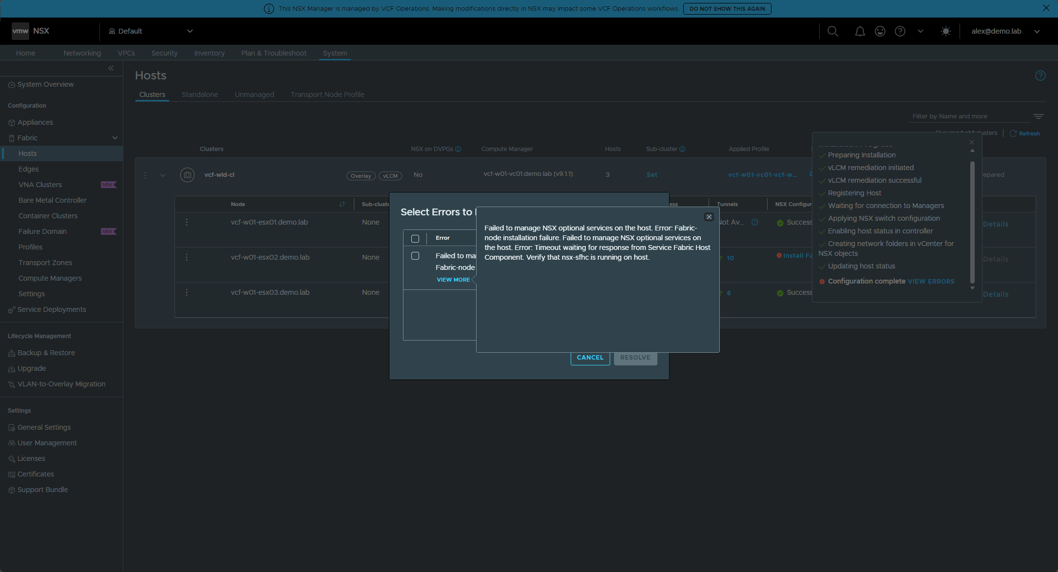This screenshot has width=1058, height=572.
Task: Open the Hosts page help icon
Action: 1040,76
